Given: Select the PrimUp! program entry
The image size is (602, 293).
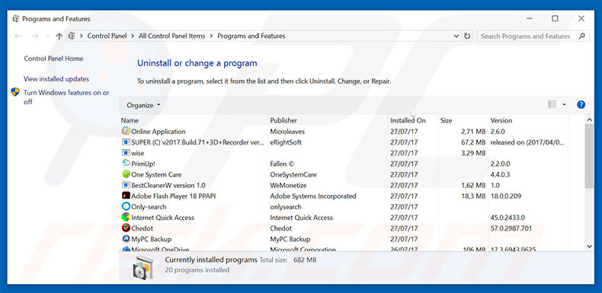Looking at the screenshot, I should tap(143, 164).
